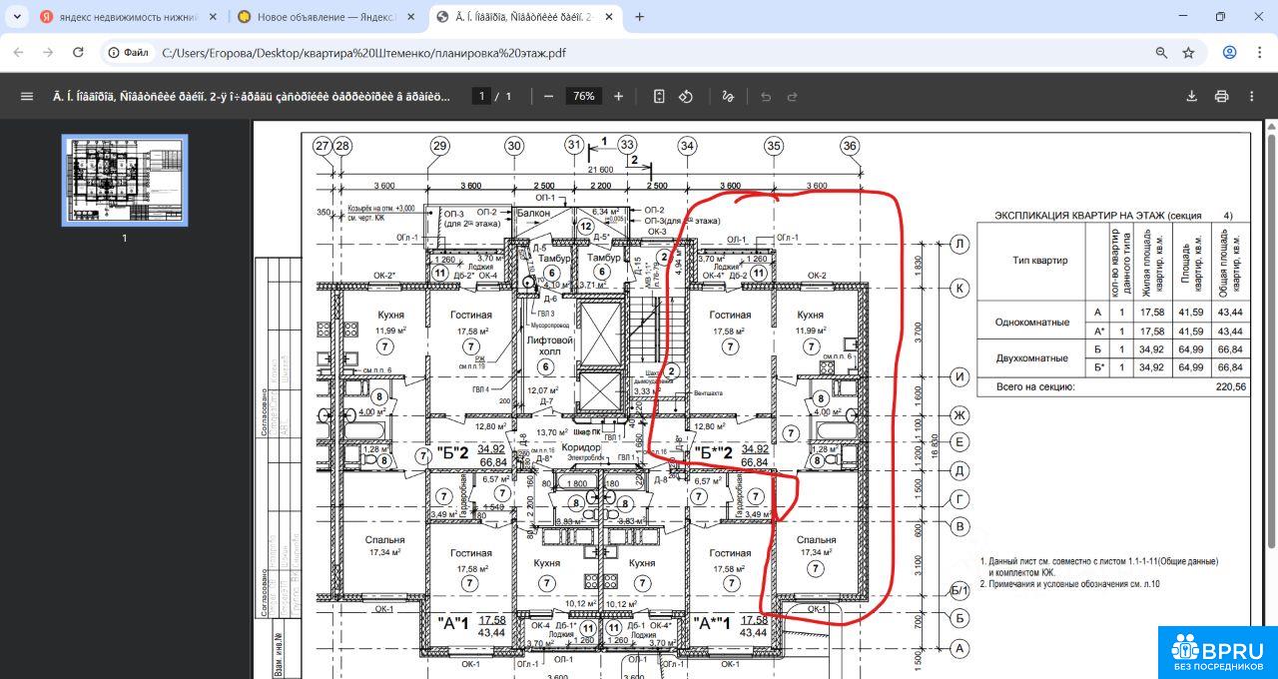Click the 'Балкон' label

pyautogui.click(x=532, y=214)
